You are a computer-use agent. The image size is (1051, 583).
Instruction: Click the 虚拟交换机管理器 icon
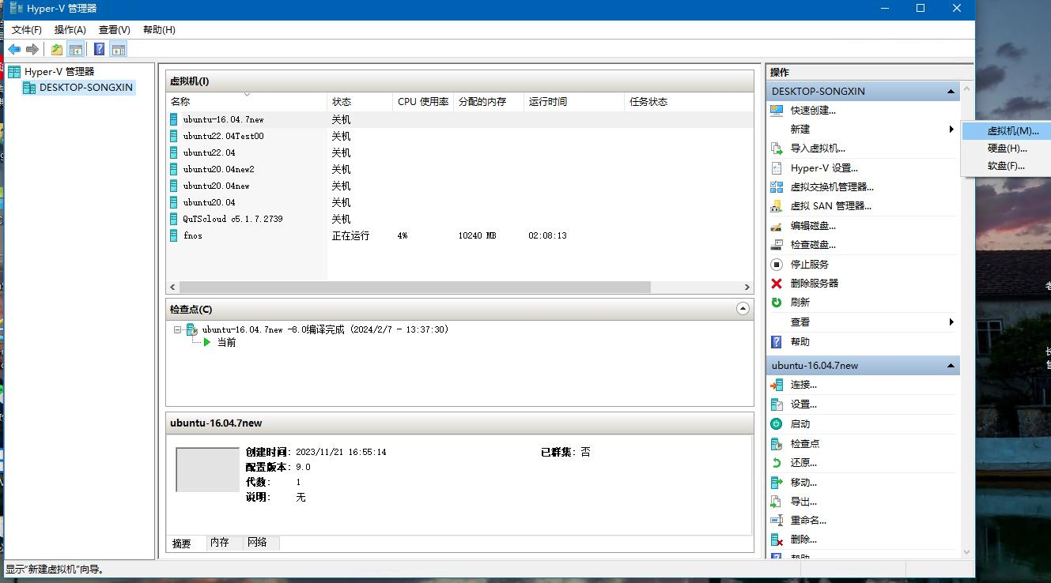[777, 186]
